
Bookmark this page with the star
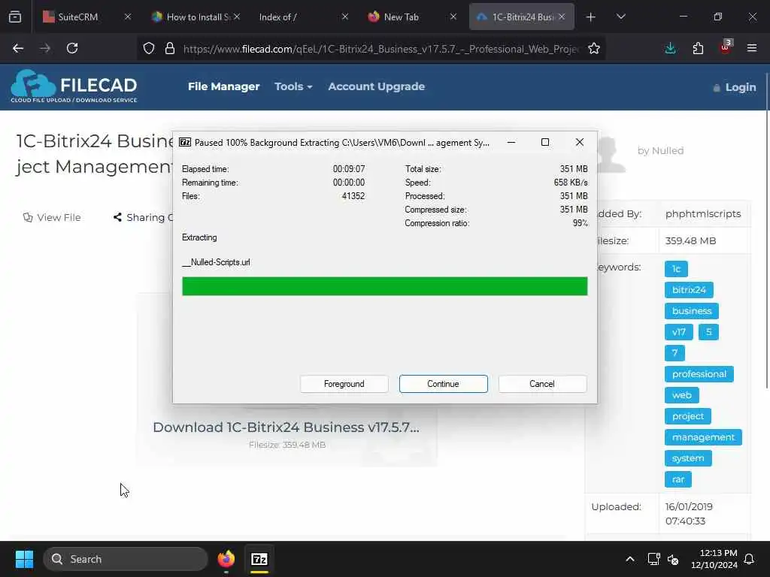click(594, 48)
